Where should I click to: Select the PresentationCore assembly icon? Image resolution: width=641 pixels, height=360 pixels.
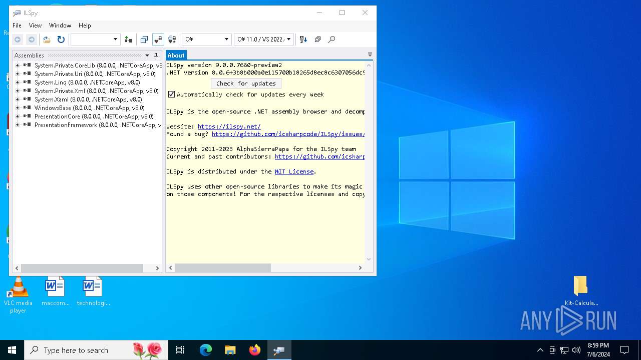[x=27, y=116]
